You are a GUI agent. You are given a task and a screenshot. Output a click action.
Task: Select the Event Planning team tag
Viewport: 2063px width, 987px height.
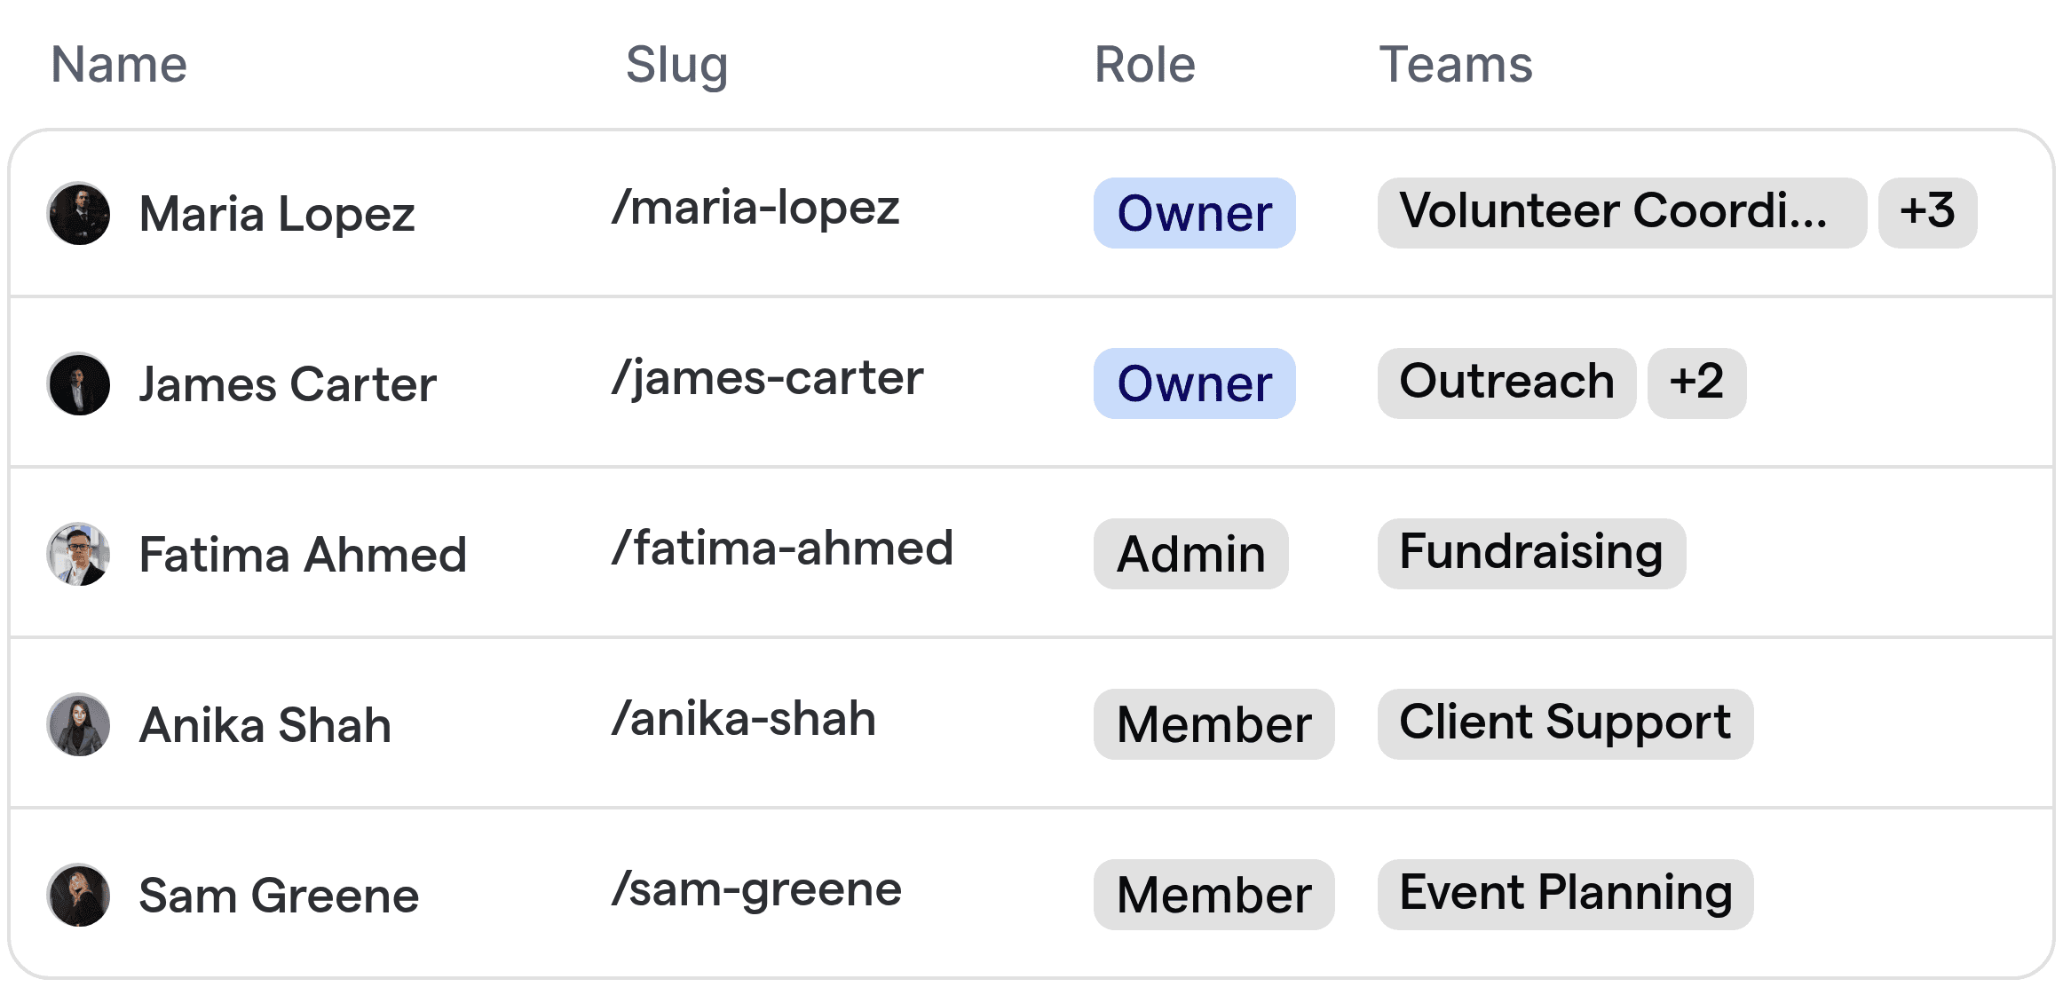tap(1565, 895)
